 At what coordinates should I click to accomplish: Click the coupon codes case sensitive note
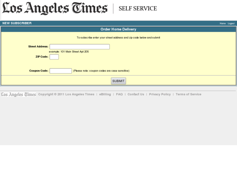(101, 71)
